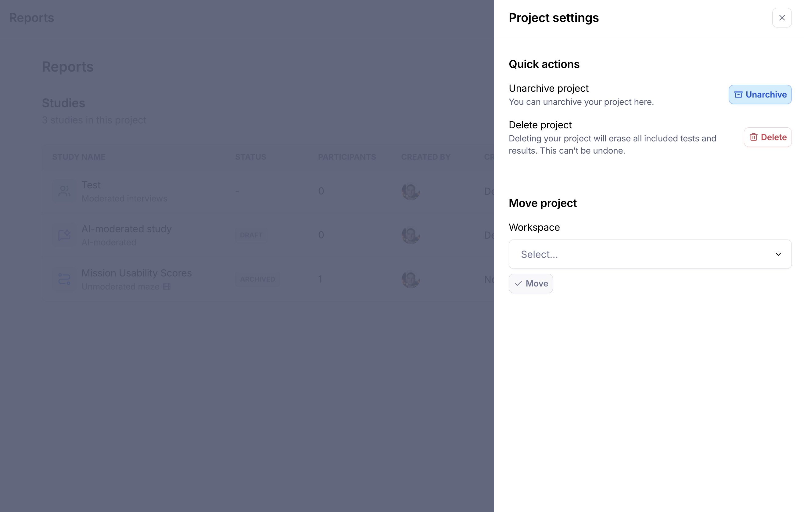Click the Unmoderated maze study icon
Viewport: 804px width, 512px height.
[x=64, y=279]
